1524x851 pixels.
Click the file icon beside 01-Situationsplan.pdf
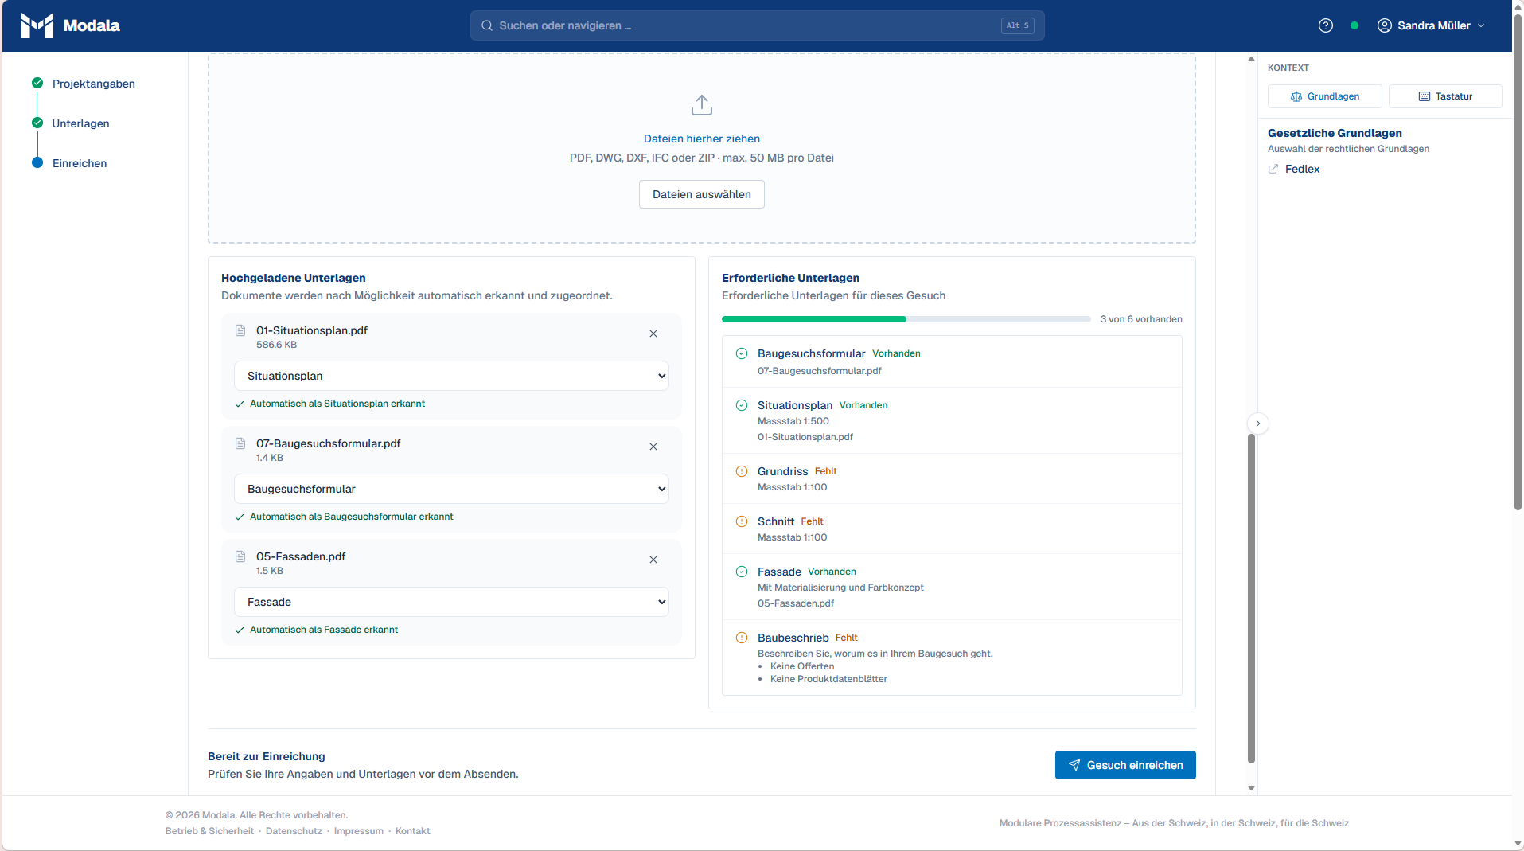click(240, 330)
